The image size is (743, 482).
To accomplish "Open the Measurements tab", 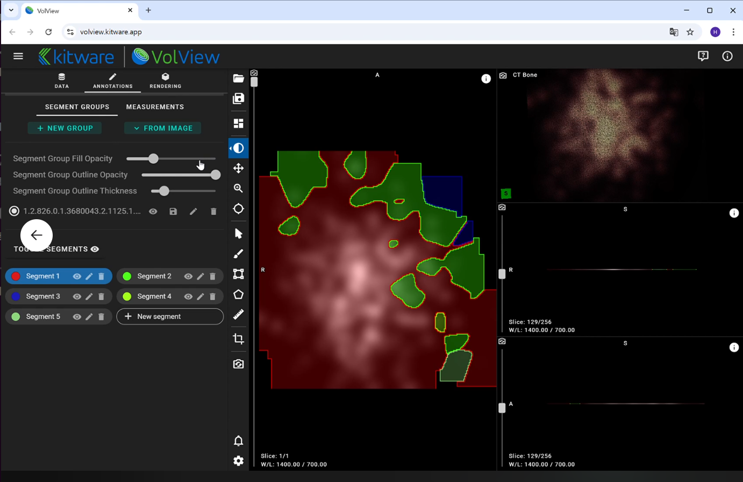I will (x=155, y=107).
